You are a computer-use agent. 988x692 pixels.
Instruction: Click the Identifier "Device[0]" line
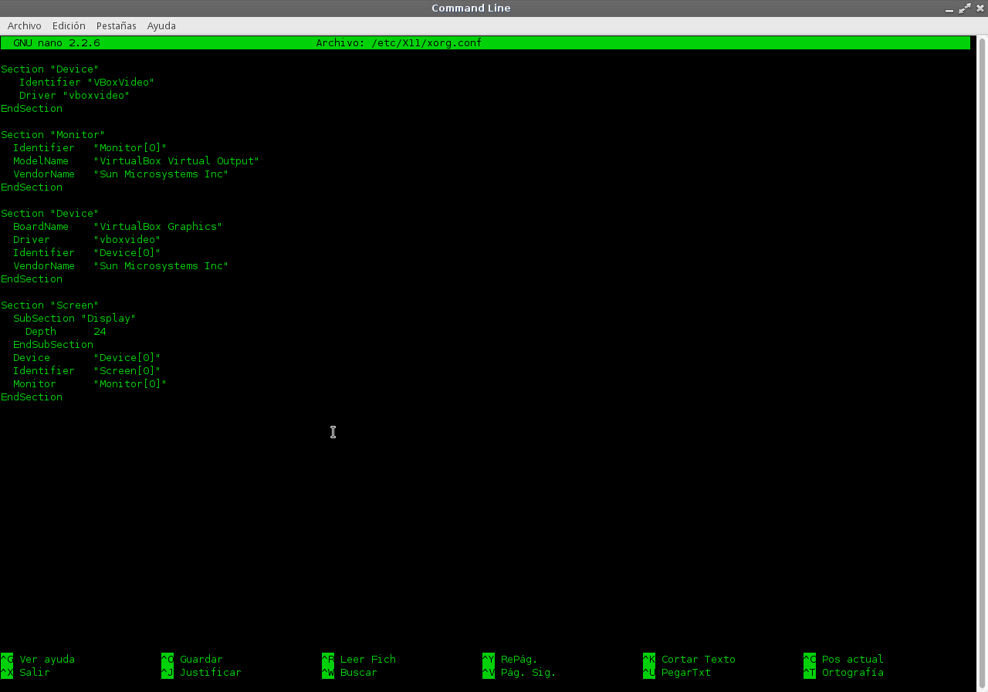tap(87, 252)
